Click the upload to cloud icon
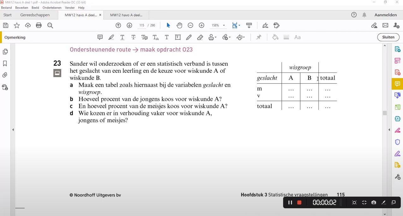This screenshot has width=403, height=216. pyautogui.click(x=28, y=26)
